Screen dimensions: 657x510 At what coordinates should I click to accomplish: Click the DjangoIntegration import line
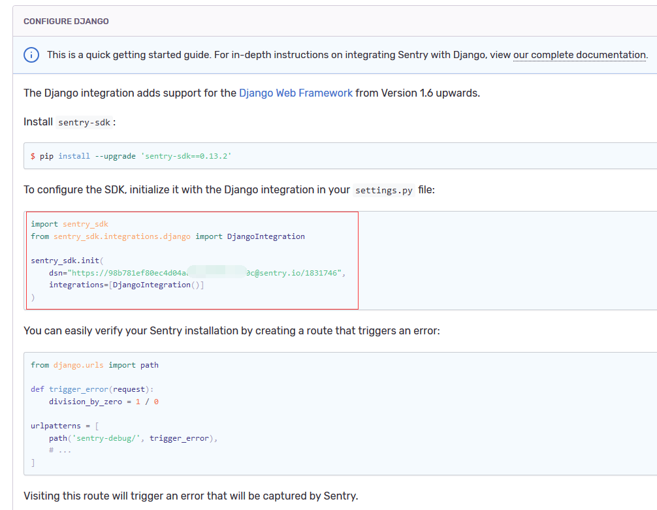168,236
